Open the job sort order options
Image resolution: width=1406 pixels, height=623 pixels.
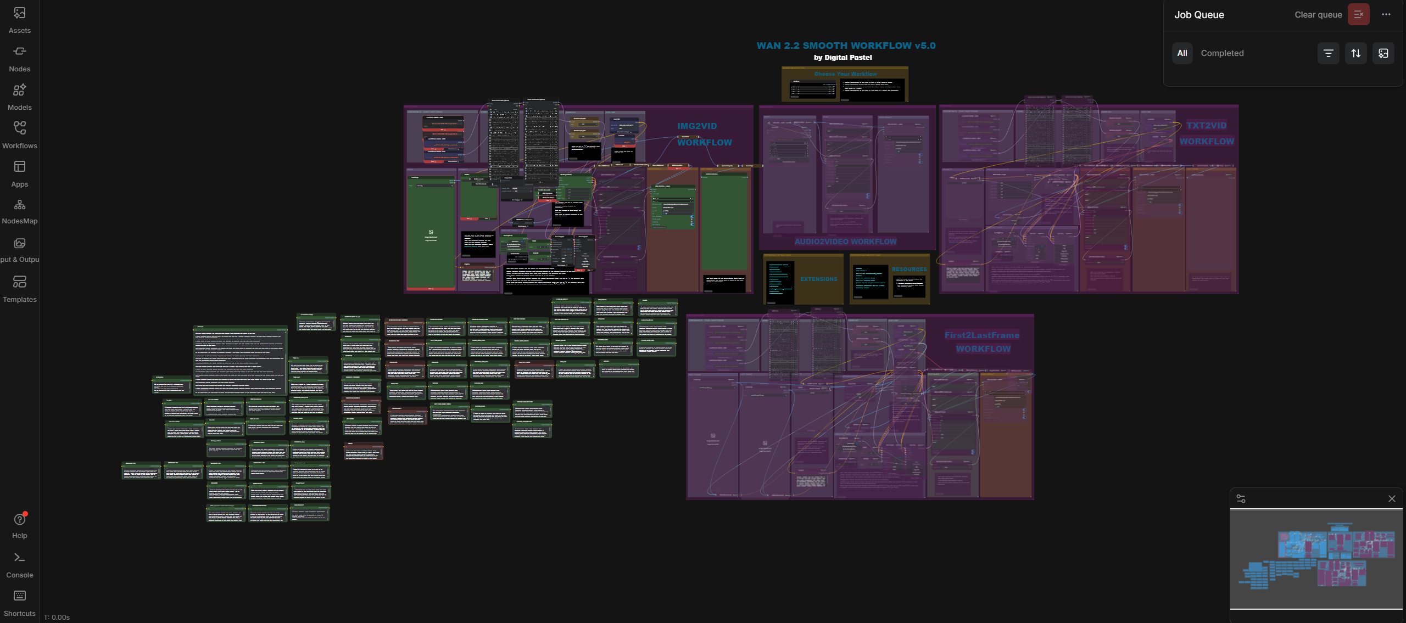click(x=1355, y=53)
